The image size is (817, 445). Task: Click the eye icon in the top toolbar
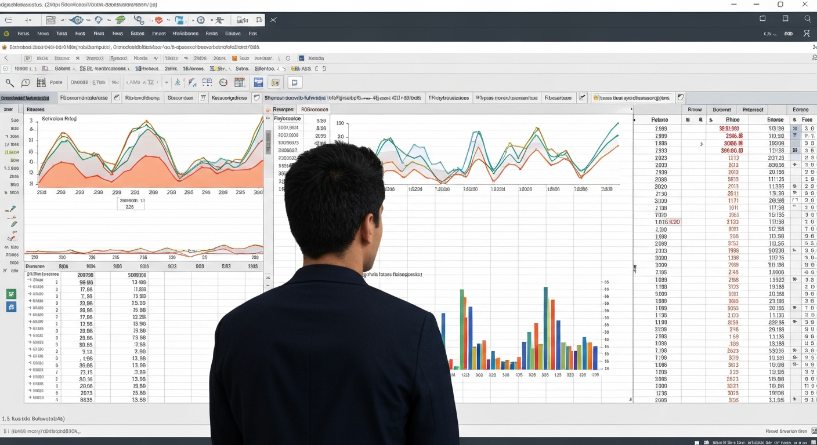tap(76, 20)
